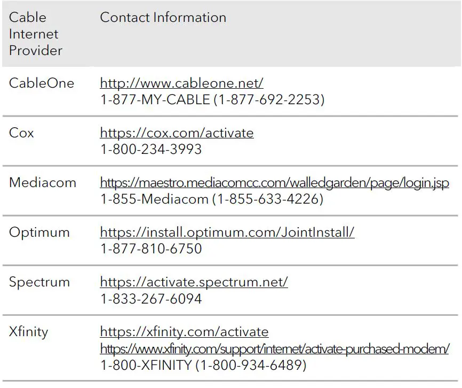
Task: Open Xfinity activate-purchased-modem support link
Action: (x=274, y=349)
